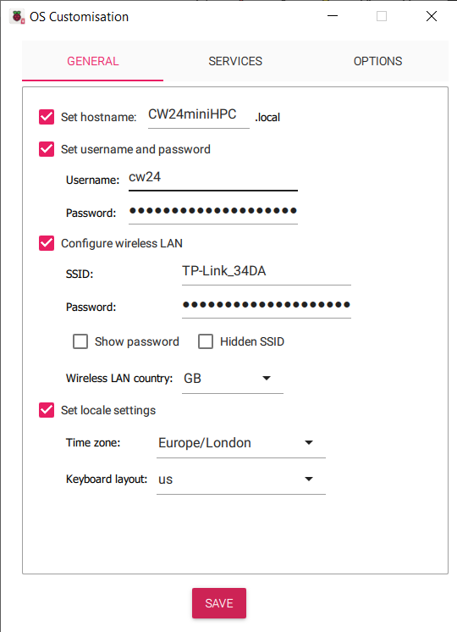The width and height of the screenshot is (457, 632).
Task: Expand the Time zone Europe/London dropdown
Action: click(x=241, y=443)
